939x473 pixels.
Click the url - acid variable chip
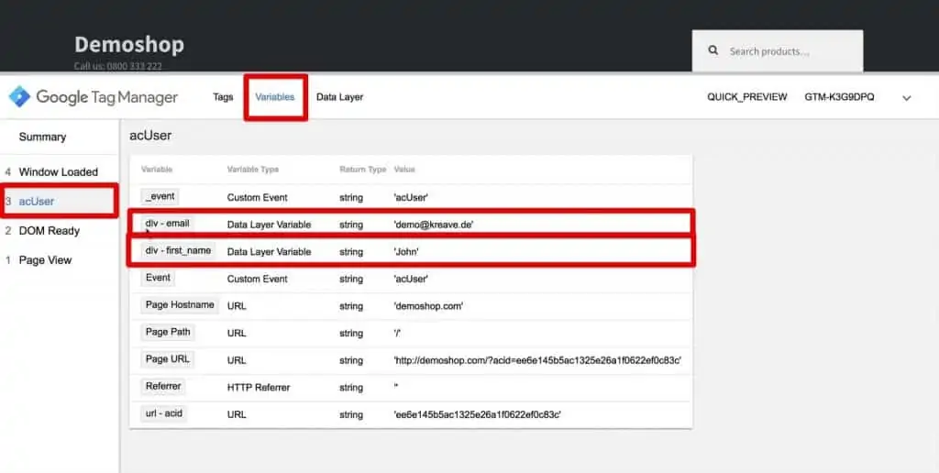(x=163, y=413)
